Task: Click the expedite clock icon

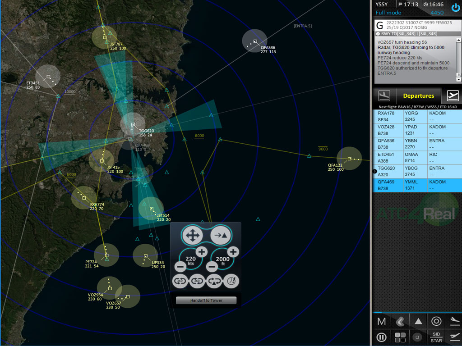Action: click(231, 281)
